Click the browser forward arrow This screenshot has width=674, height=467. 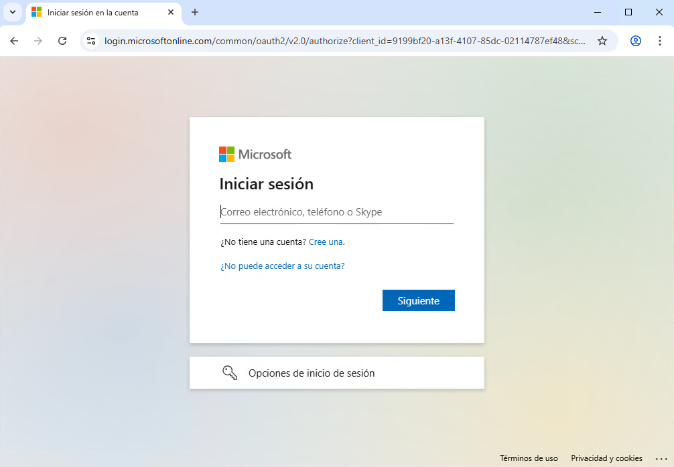click(38, 41)
